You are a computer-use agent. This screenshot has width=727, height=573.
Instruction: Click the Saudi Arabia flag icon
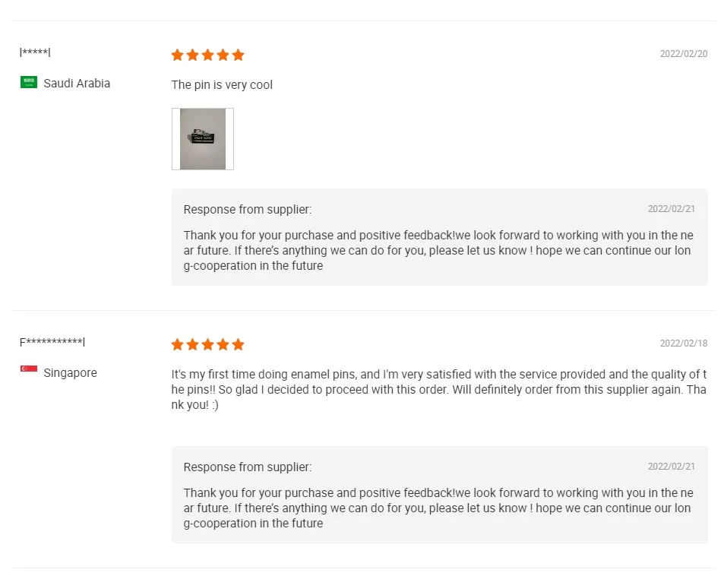click(x=29, y=82)
